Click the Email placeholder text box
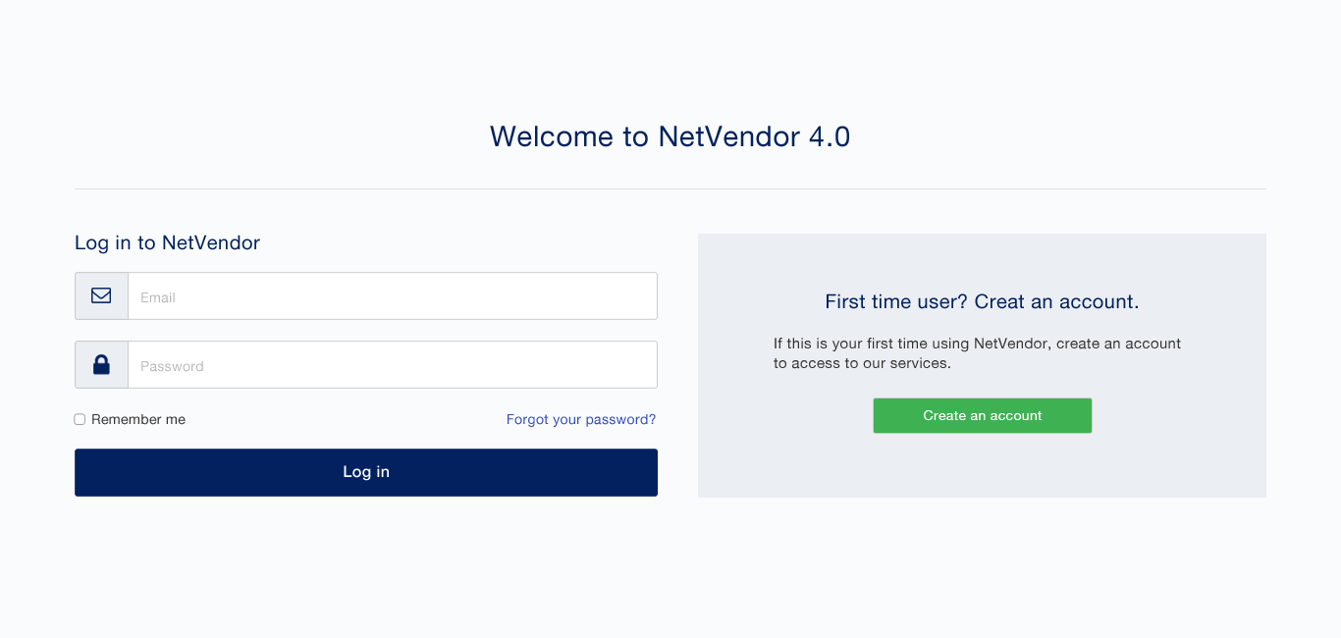Screen dimensions: 1341x638 pos(393,295)
